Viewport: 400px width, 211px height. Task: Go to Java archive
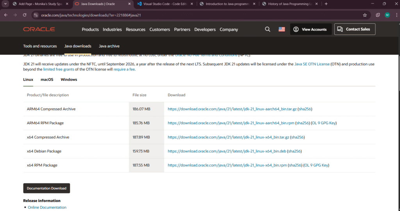109,46
